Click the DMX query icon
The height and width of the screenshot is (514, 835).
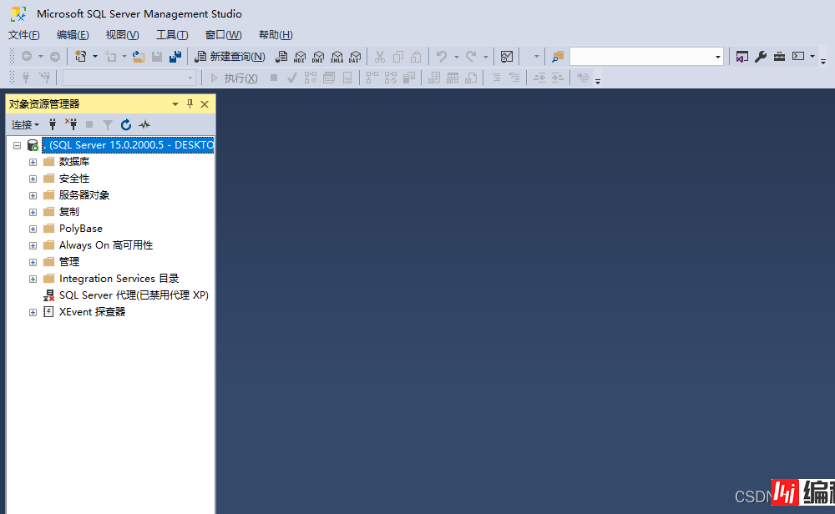point(318,57)
